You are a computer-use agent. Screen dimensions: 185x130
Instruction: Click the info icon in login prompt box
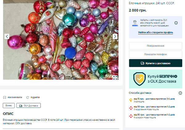click(x=176, y=23)
